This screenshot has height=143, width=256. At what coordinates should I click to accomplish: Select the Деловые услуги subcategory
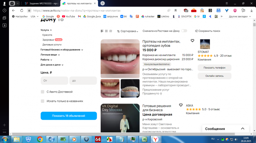pos(52,44)
